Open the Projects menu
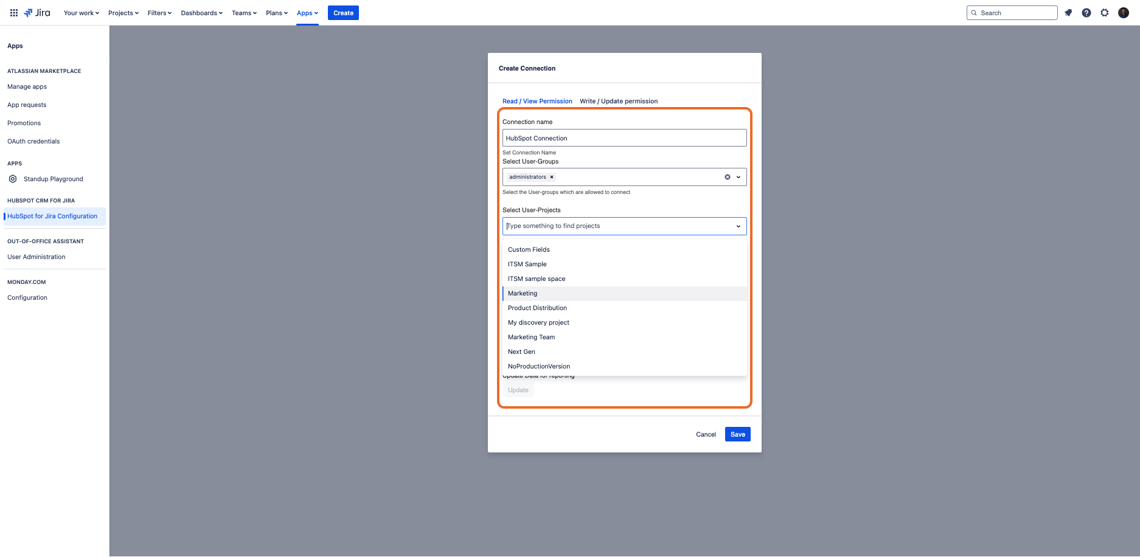1140x557 pixels. (123, 13)
